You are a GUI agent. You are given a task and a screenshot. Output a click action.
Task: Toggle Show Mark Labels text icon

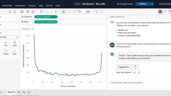click(69, 12)
